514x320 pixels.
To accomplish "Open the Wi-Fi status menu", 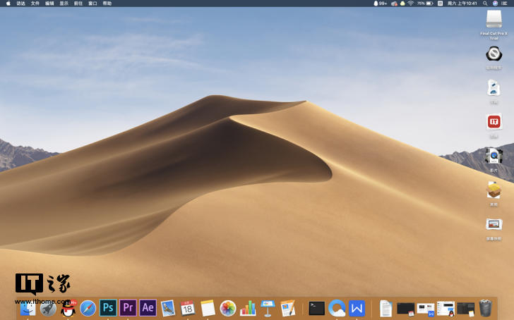I will (x=411, y=4).
